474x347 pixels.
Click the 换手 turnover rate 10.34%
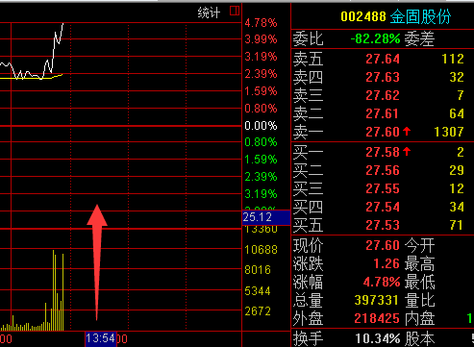(x=378, y=338)
